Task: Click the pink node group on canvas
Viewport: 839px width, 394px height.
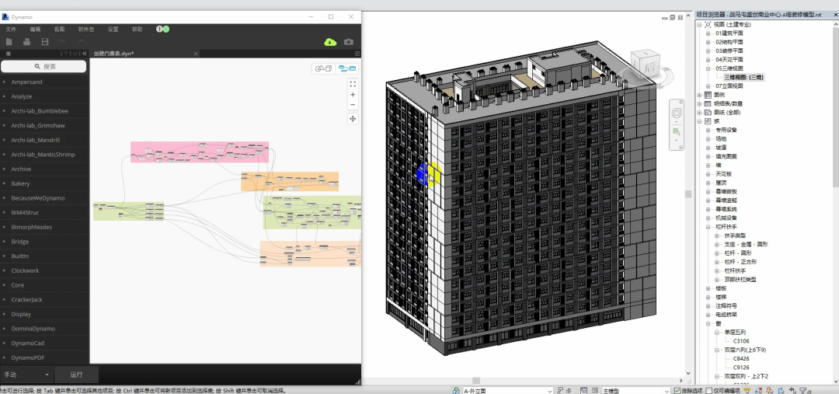Action: tap(199, 145)
